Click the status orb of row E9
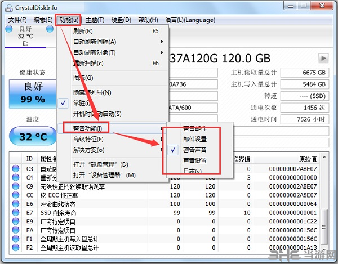The height and width of the screenshot is (264, 338). [x=16, y=221]
